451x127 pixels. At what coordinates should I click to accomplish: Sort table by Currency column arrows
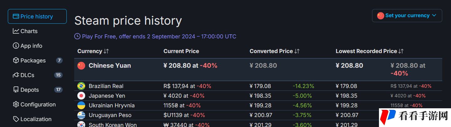click(106, 51)
